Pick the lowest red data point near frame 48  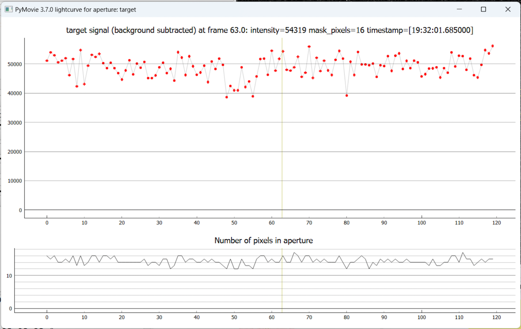point(227,97)
